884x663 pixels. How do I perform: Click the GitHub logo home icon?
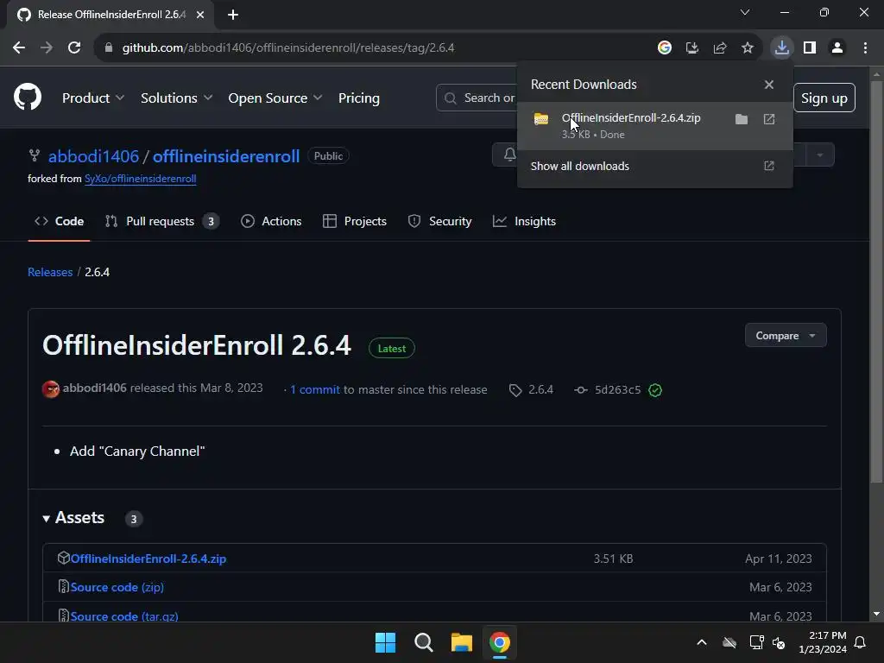pos(28,97)
